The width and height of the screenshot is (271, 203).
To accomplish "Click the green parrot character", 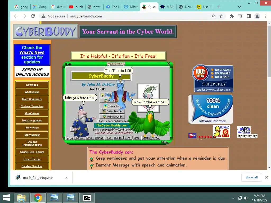I will click(x=149, y=123).
